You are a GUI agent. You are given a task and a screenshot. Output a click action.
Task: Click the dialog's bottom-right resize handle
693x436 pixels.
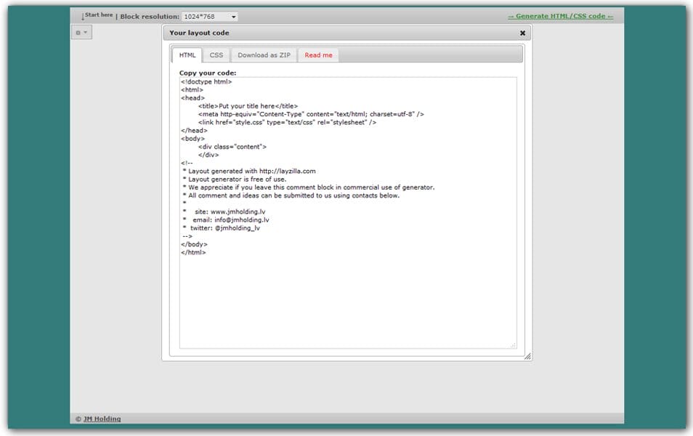tap(527, 356)
